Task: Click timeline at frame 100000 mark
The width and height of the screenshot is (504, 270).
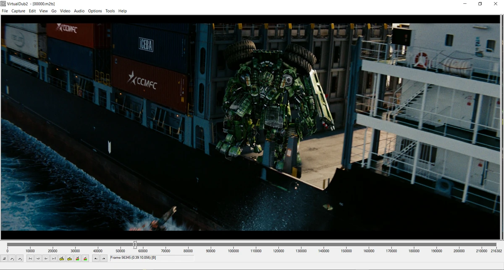Action: click(233, 251)
